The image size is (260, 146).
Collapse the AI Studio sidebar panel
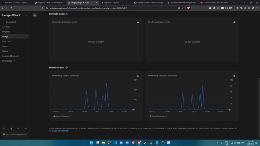[x=35, y=15]
